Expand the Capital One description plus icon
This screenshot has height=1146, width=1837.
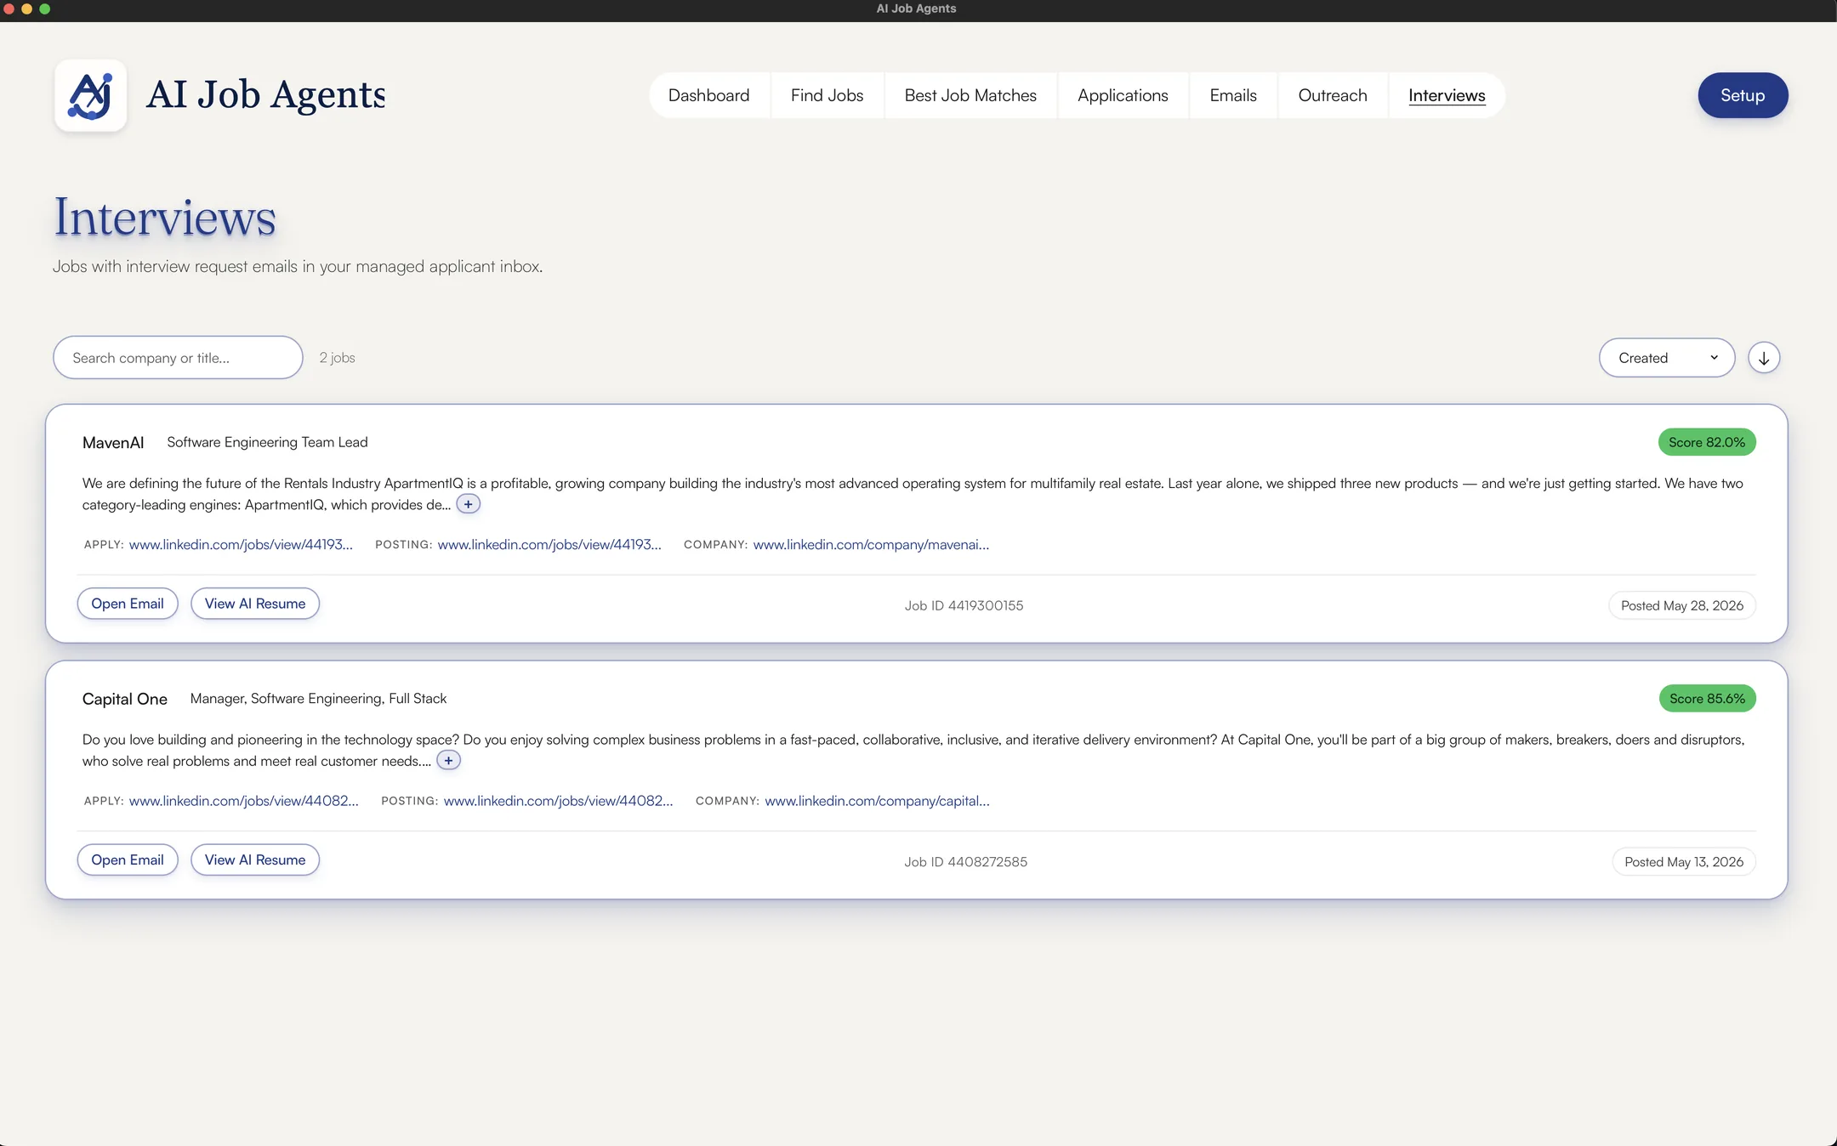pos(448,761)
